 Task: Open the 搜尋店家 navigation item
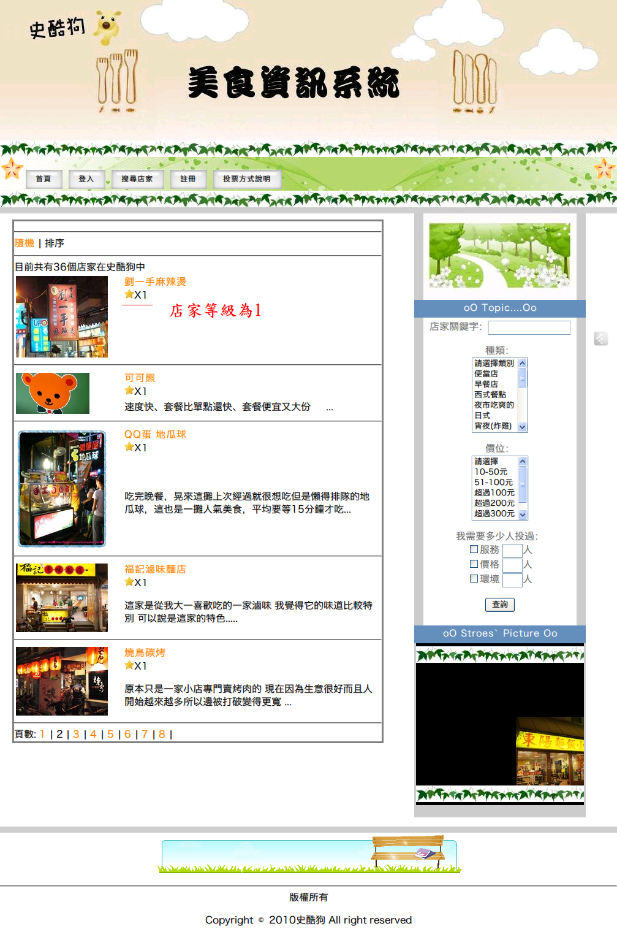(137, 179)
